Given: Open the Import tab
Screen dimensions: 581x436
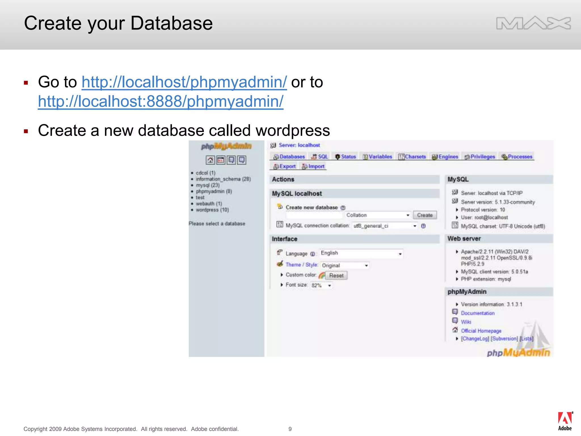Looking at the screenshot, I should click(x=313, y=167).
